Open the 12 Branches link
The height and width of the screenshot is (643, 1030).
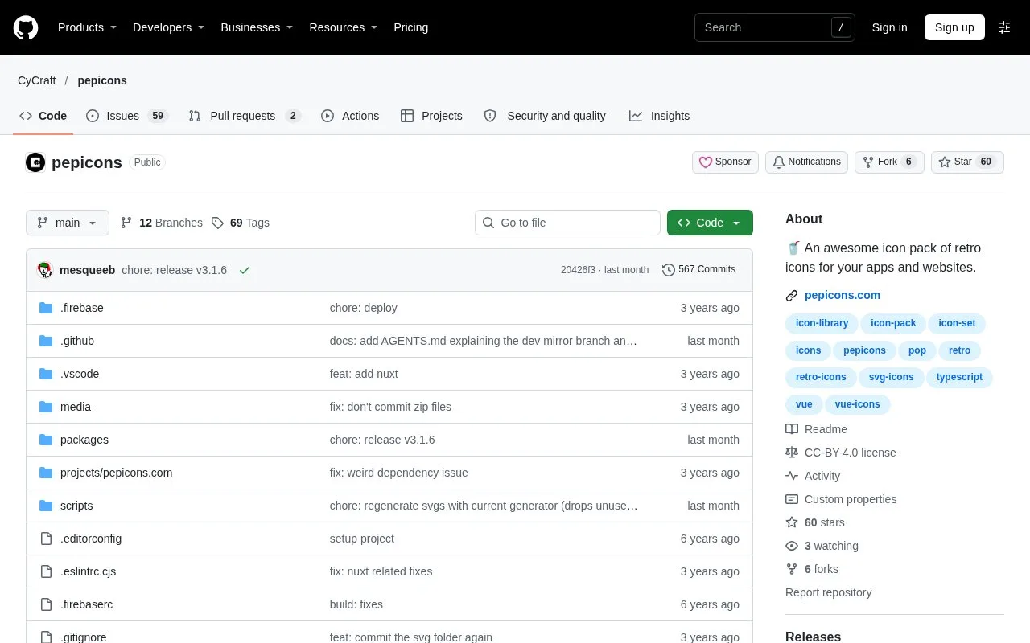(162, 223)
